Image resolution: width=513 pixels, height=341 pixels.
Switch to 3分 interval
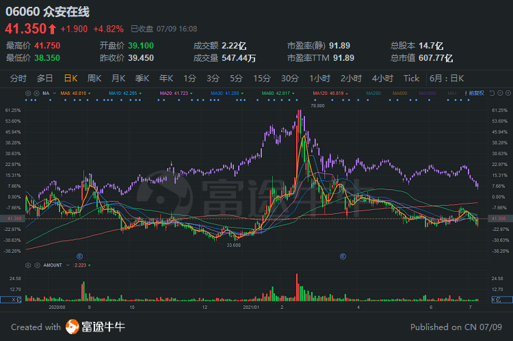tap(213, 79)
